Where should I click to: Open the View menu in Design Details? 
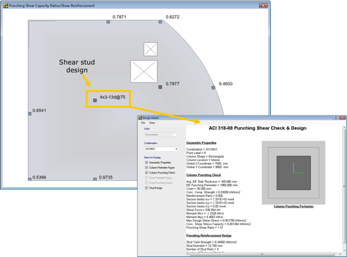(x=152, y=123)
